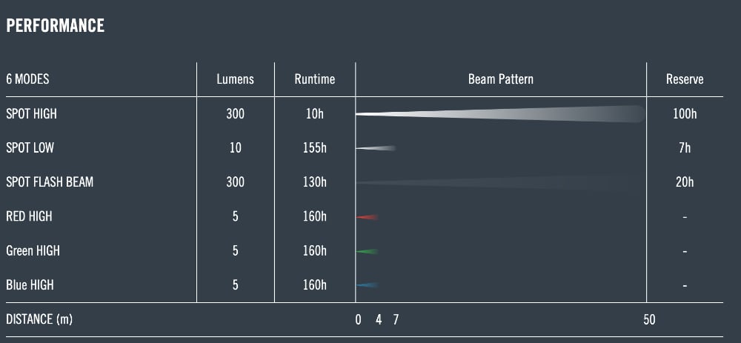Click the Blue HIGH mode label
Screen dimensions: 741x343
click(x=30, y=284)
